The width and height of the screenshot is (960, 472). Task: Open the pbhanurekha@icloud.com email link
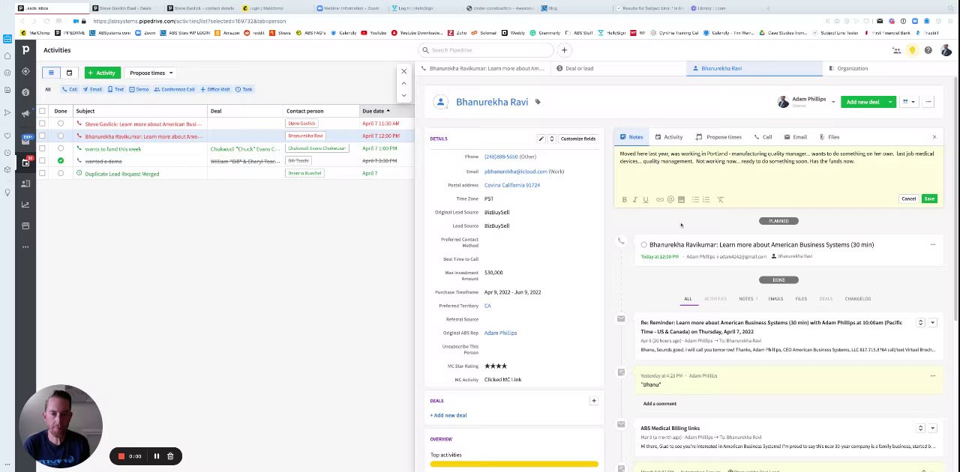(x=516, y=172)
